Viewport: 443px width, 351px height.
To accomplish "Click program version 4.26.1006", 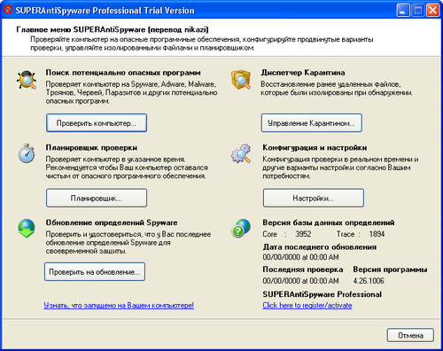I will point(369,281).
